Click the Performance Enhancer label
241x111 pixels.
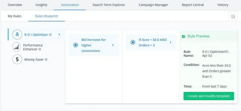pyautogui.click(x=33, y=47)
